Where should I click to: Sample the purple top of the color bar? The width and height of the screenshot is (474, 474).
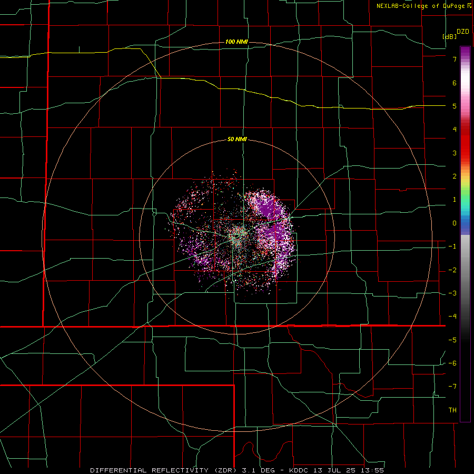465,52
